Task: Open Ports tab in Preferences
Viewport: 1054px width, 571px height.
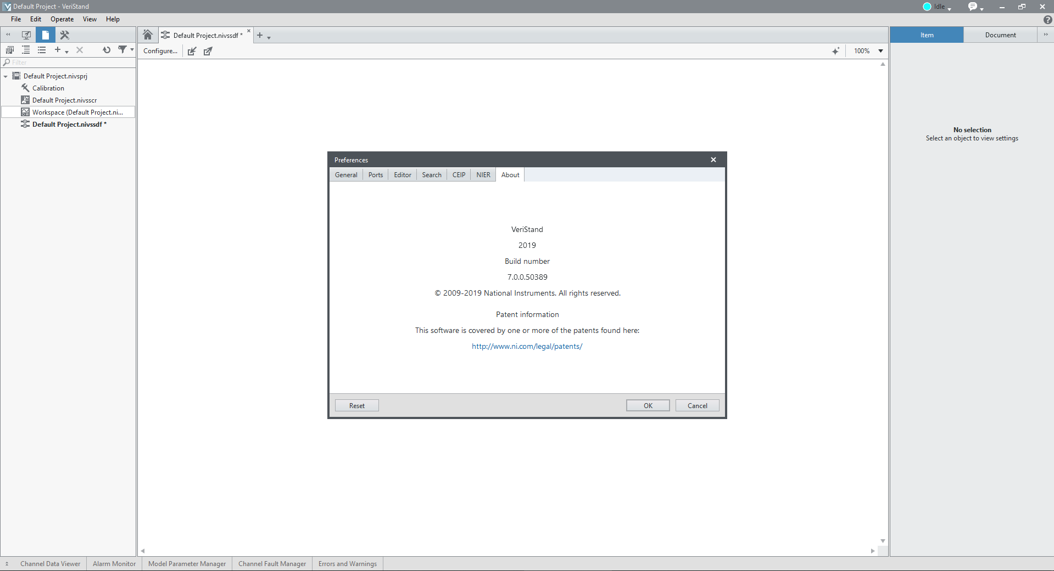Action: 376,175
